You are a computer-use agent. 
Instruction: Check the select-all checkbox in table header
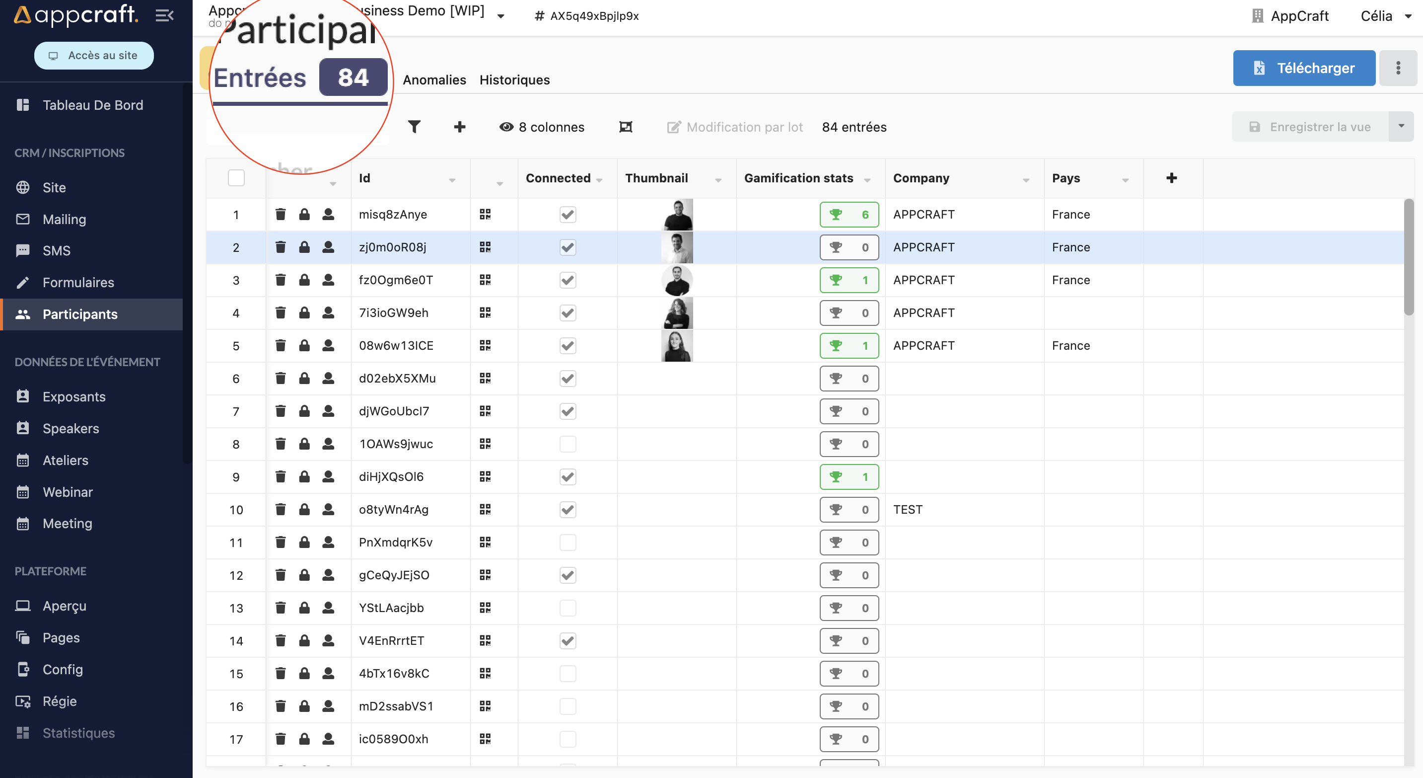coord(236,178)
